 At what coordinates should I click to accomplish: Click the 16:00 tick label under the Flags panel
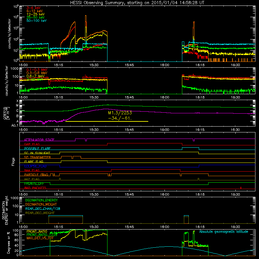coord(164,195)
